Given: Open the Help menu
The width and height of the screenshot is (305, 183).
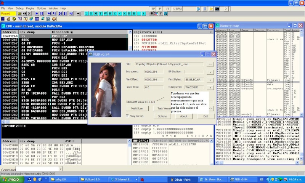Looking at the screenshot, I should (x=63, y=8).
